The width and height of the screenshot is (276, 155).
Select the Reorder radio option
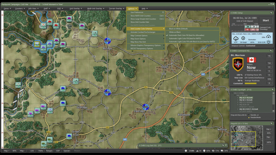click(249, 115)
